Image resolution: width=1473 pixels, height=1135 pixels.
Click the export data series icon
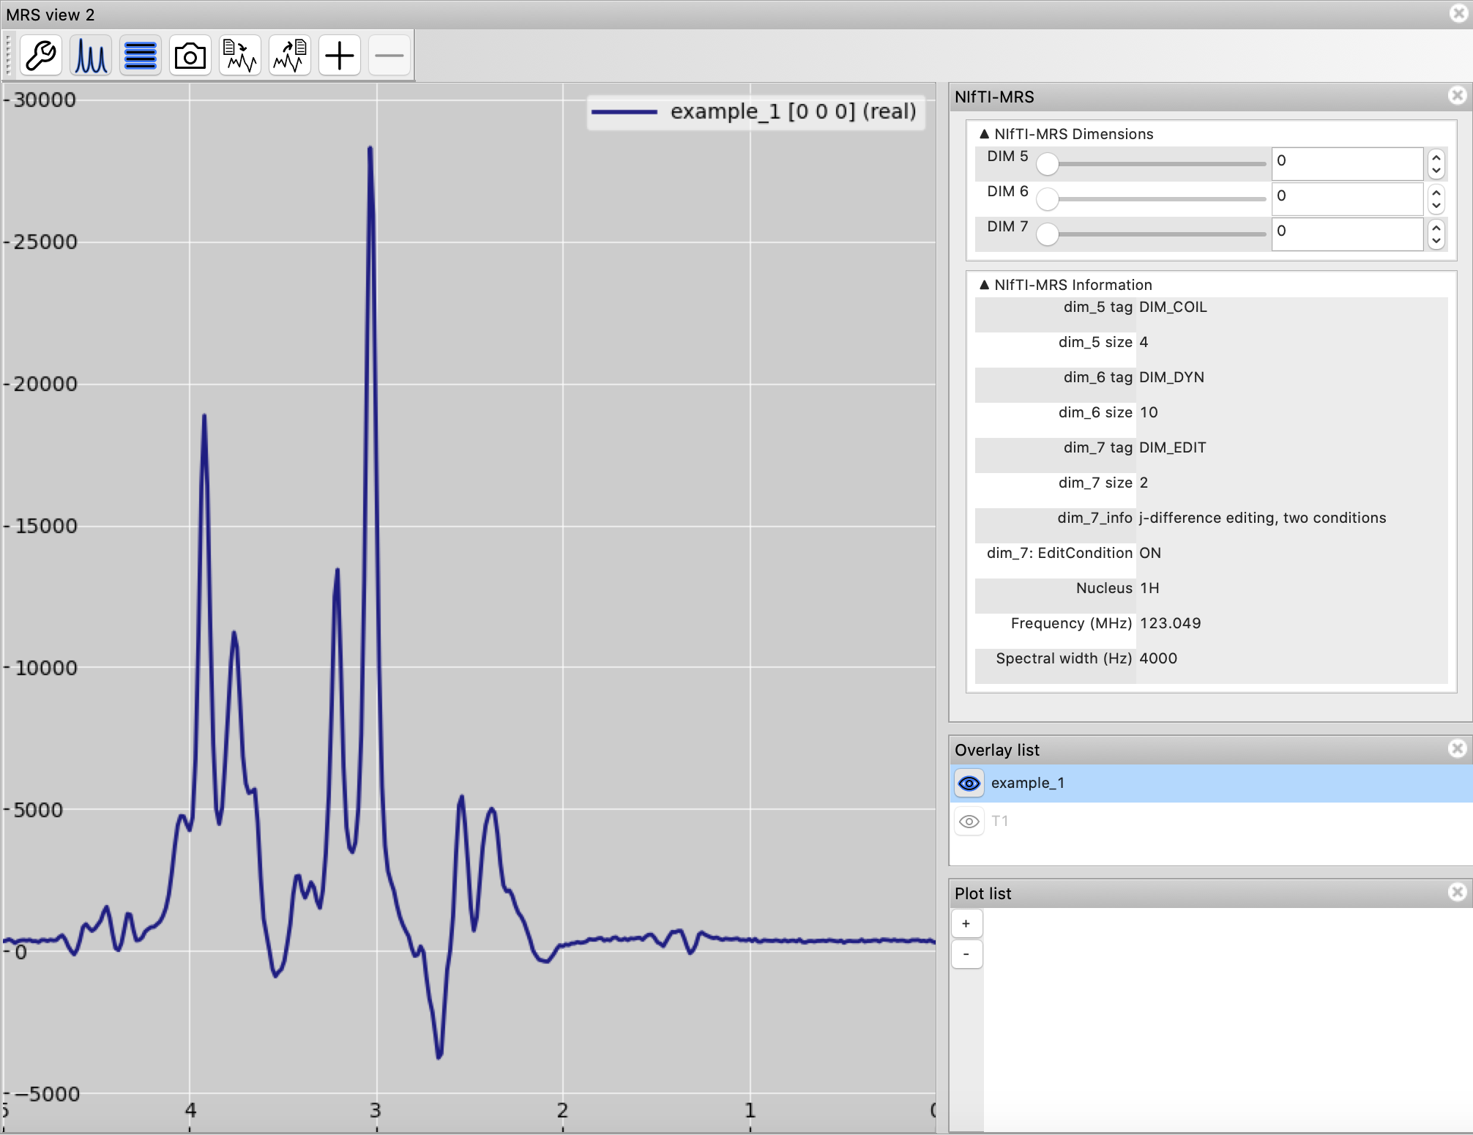(290, 55)
